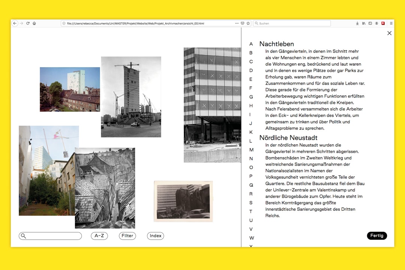This screenshot has height=270, width=405.
Task: Jump to letter J in the index
Action: (x=250, y=123)
